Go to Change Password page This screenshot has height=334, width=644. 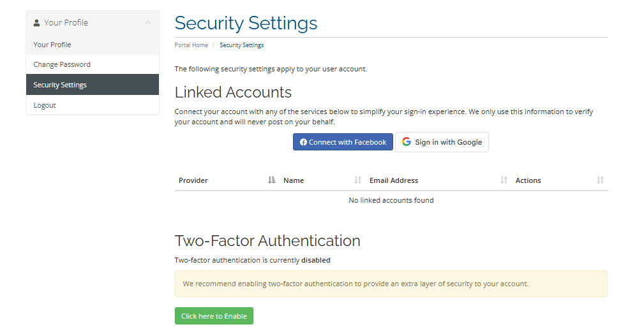pos(62,64)
